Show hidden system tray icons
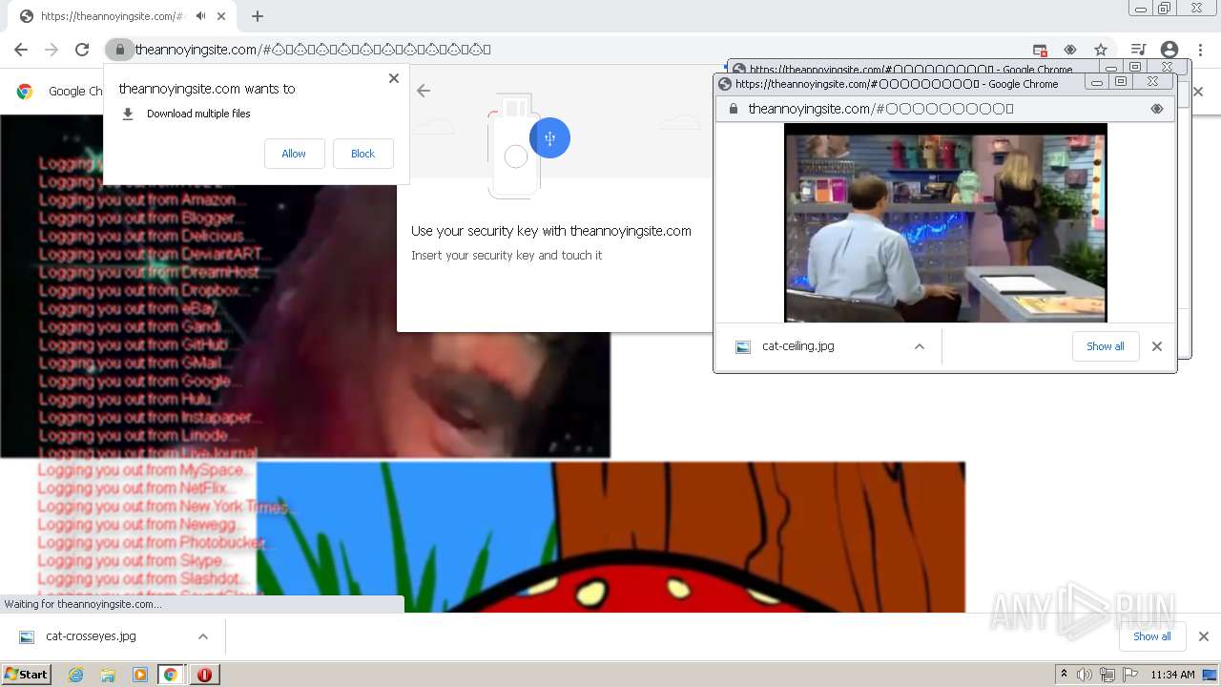The height and width of the screenshot is (687, 1221). tap(1064, 675)
